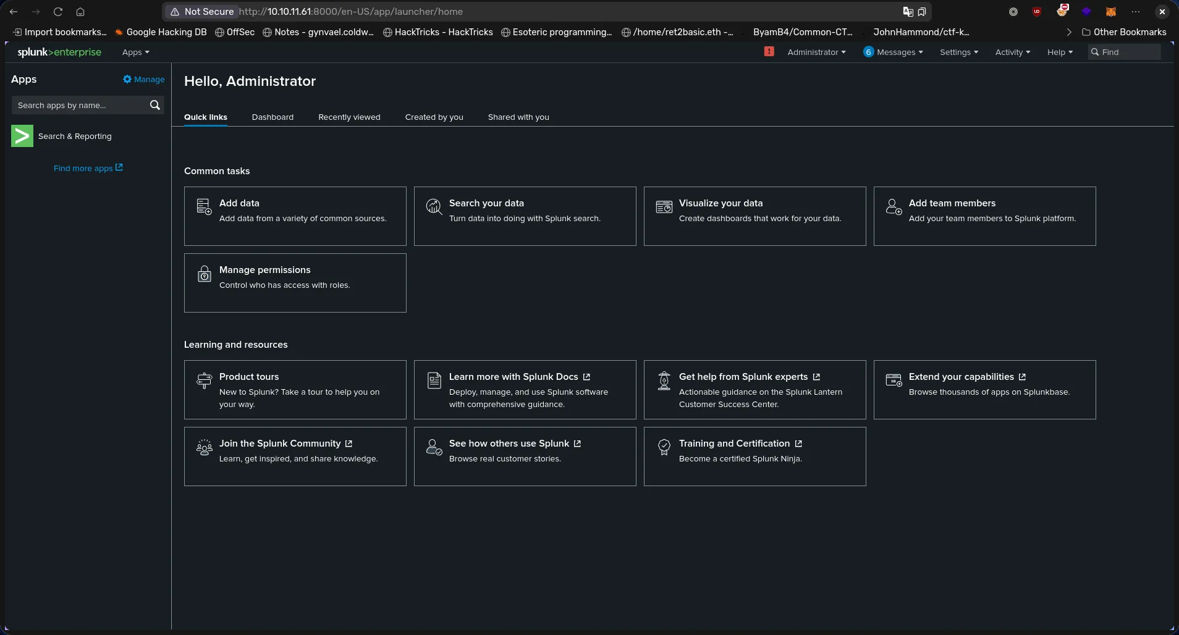Open the Messages dropdown
This screenshot has height=635, width=1179.
click(x=900, y=53)
